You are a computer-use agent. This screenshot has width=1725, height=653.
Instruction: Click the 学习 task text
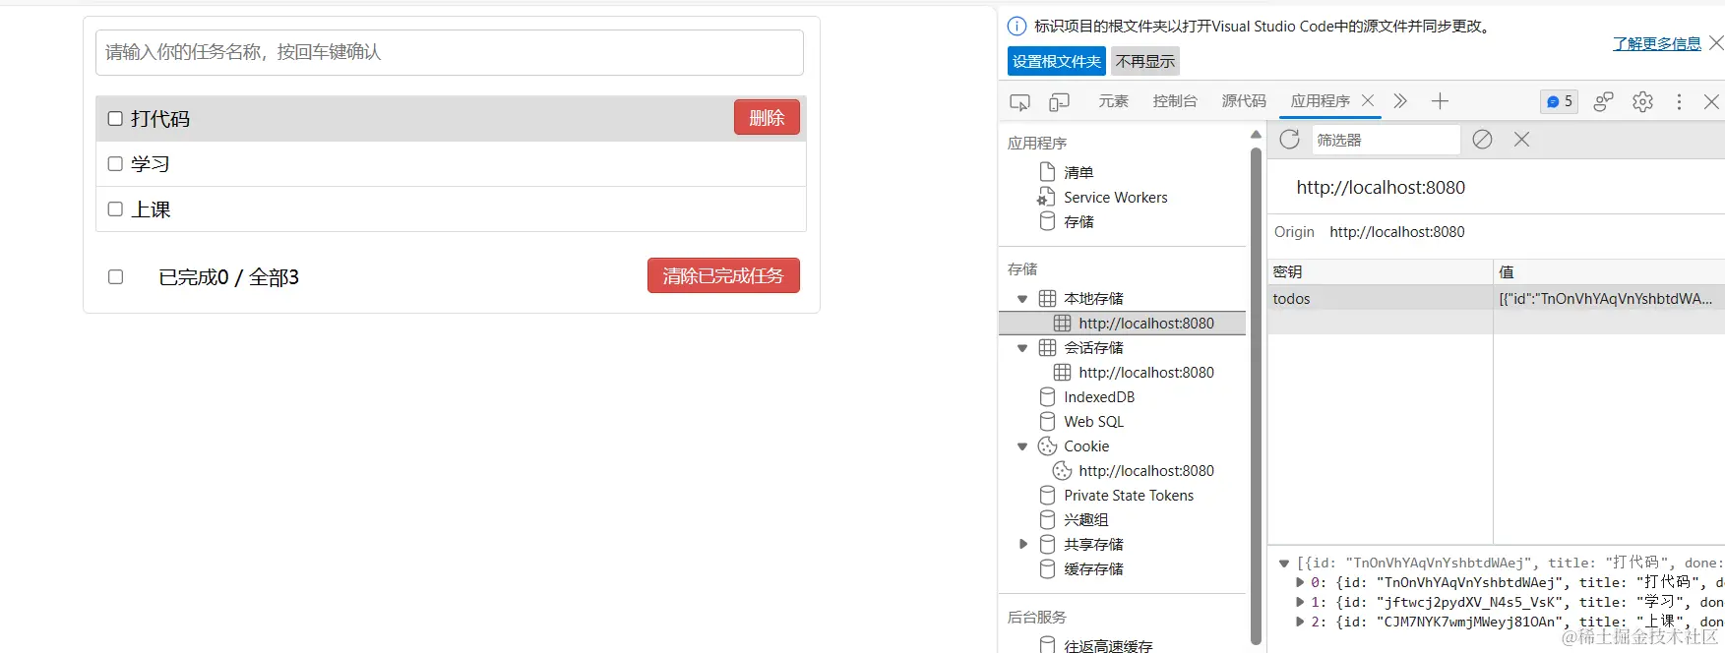(x=151, y=164)
